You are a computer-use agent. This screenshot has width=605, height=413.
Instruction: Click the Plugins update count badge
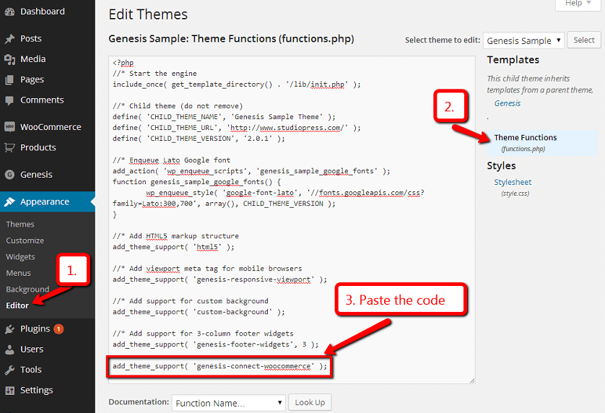[x=58, y=329]
